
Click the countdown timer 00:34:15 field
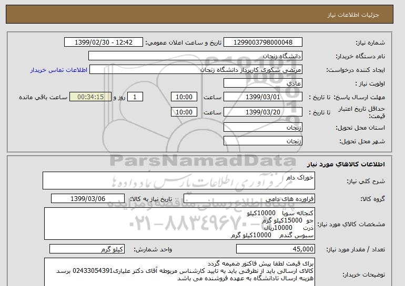tap(90, 97)
